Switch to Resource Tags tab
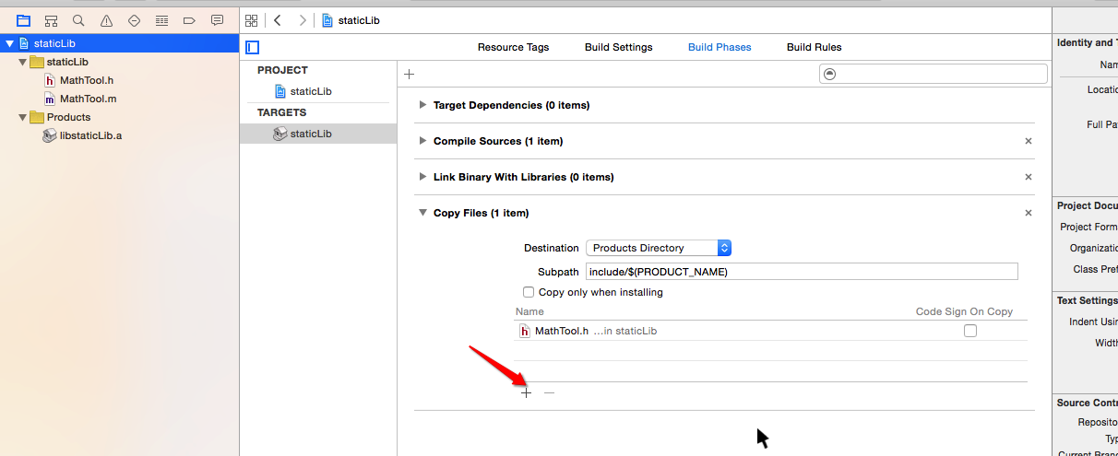Image resolution: width=1118 pixels, height=456 pixels. coord(513,47)
